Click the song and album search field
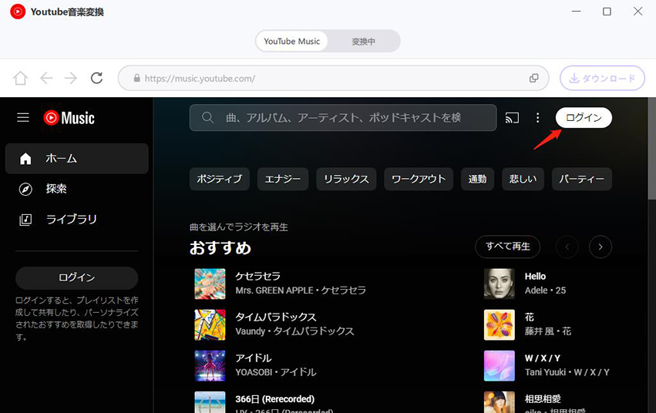The height and width of the screenshot is (413, 656). pyautogui.click(x=343, y=118)
